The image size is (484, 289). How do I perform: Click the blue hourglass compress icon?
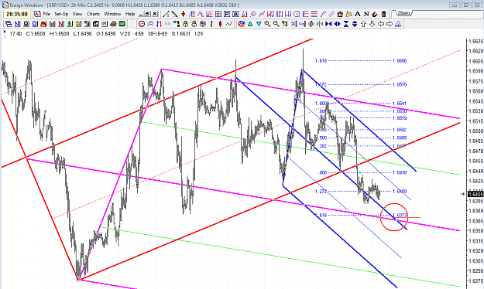coord(346,24)
